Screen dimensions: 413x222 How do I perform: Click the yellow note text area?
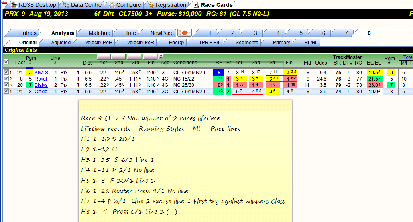tap(185, 161)
